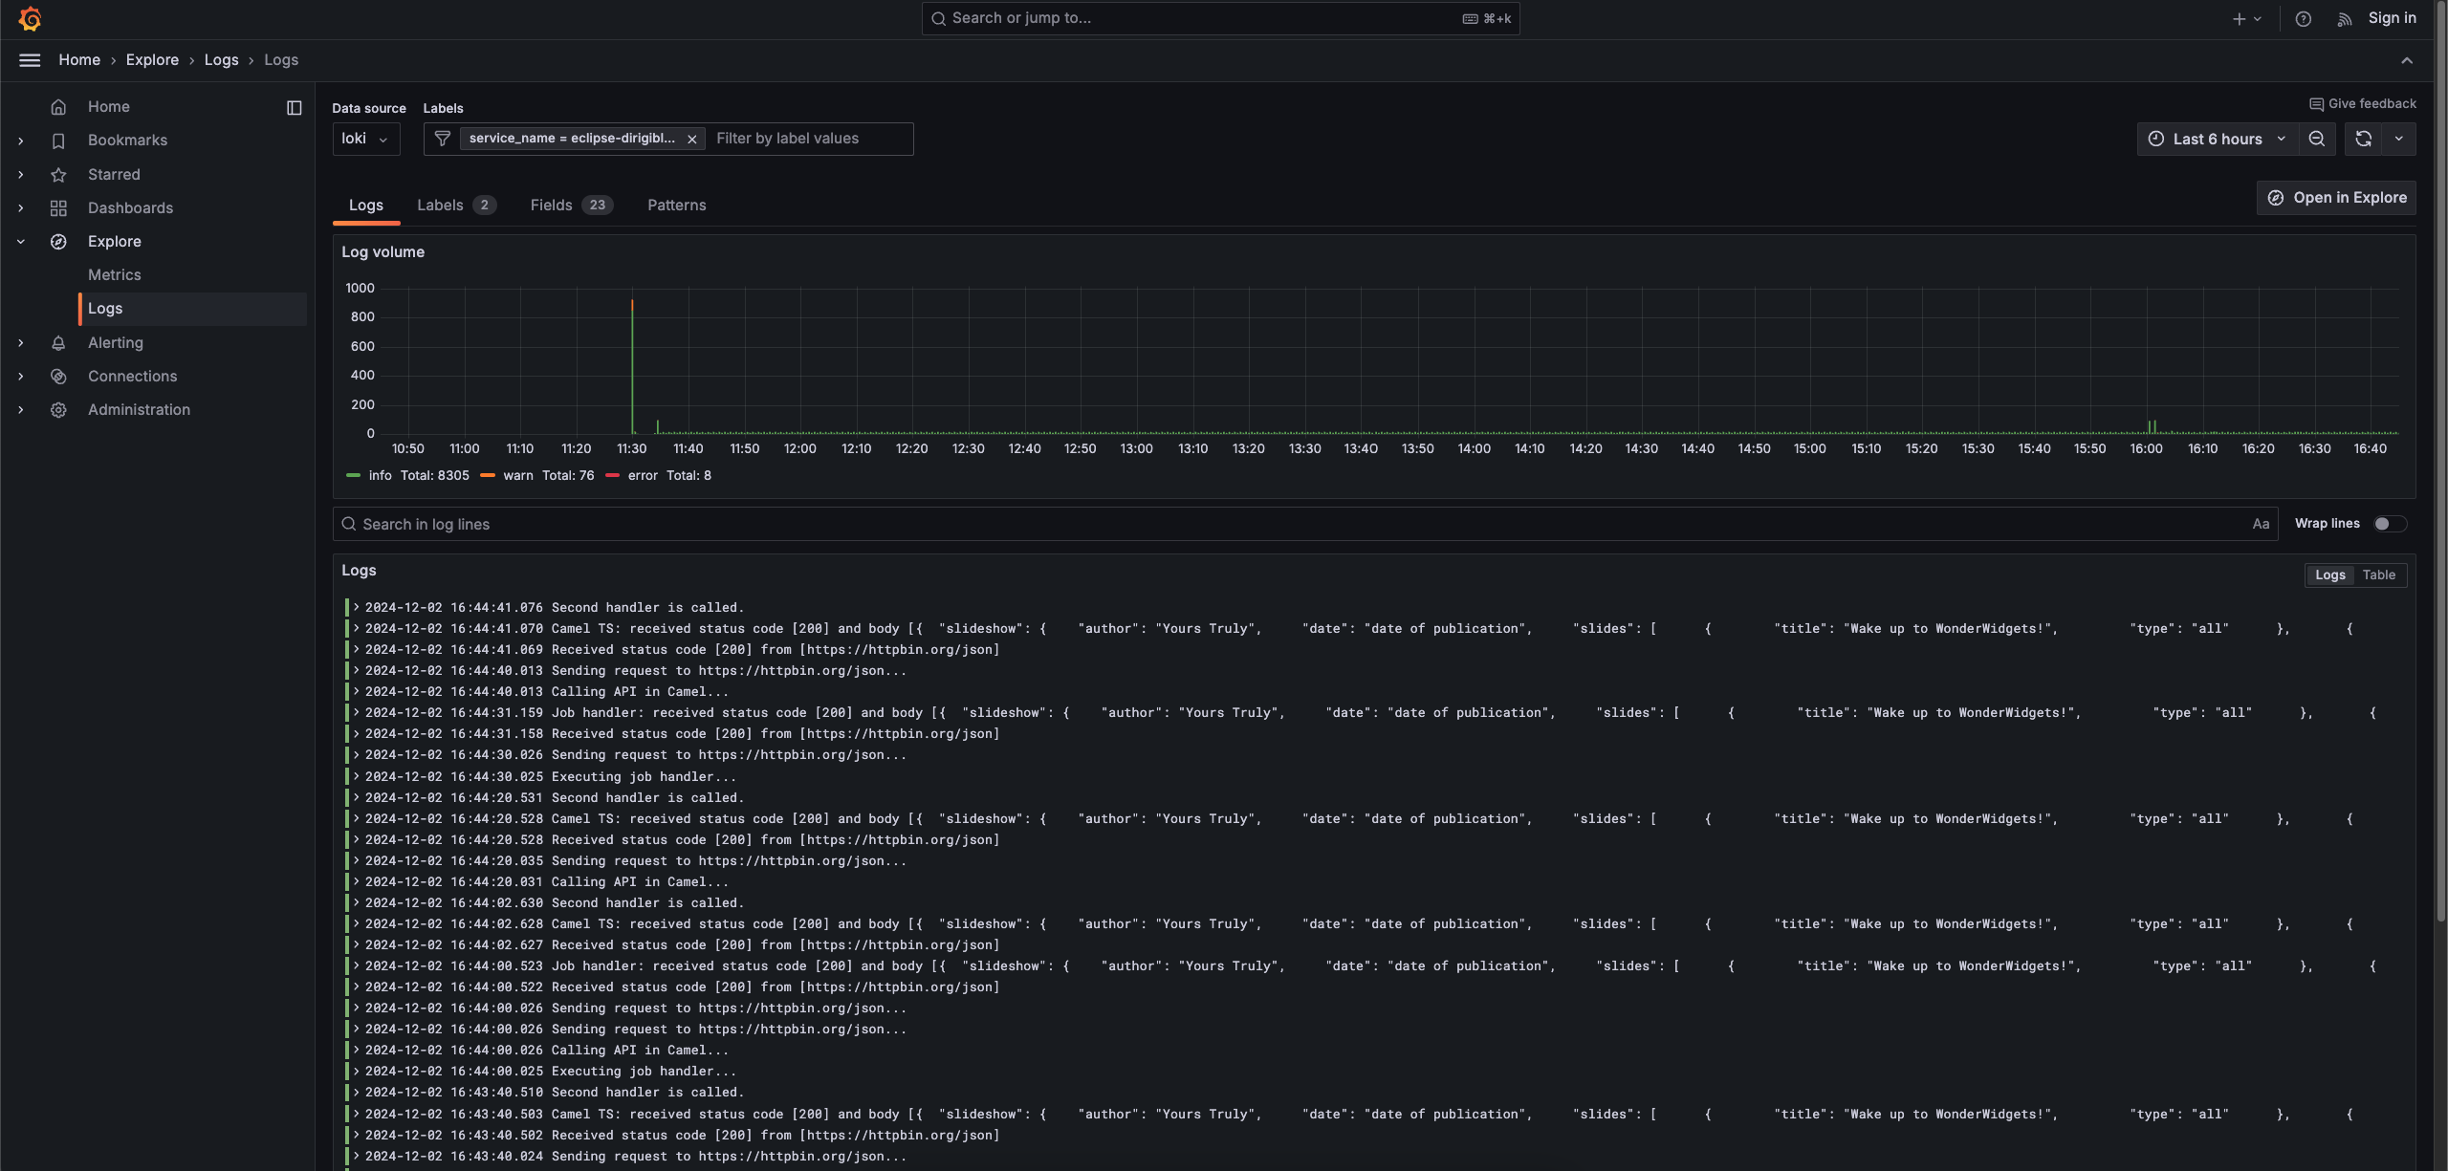Toggle case sensitivity Aa in log search
The image size is (2448, 1171).
(x=2261, y=524)
